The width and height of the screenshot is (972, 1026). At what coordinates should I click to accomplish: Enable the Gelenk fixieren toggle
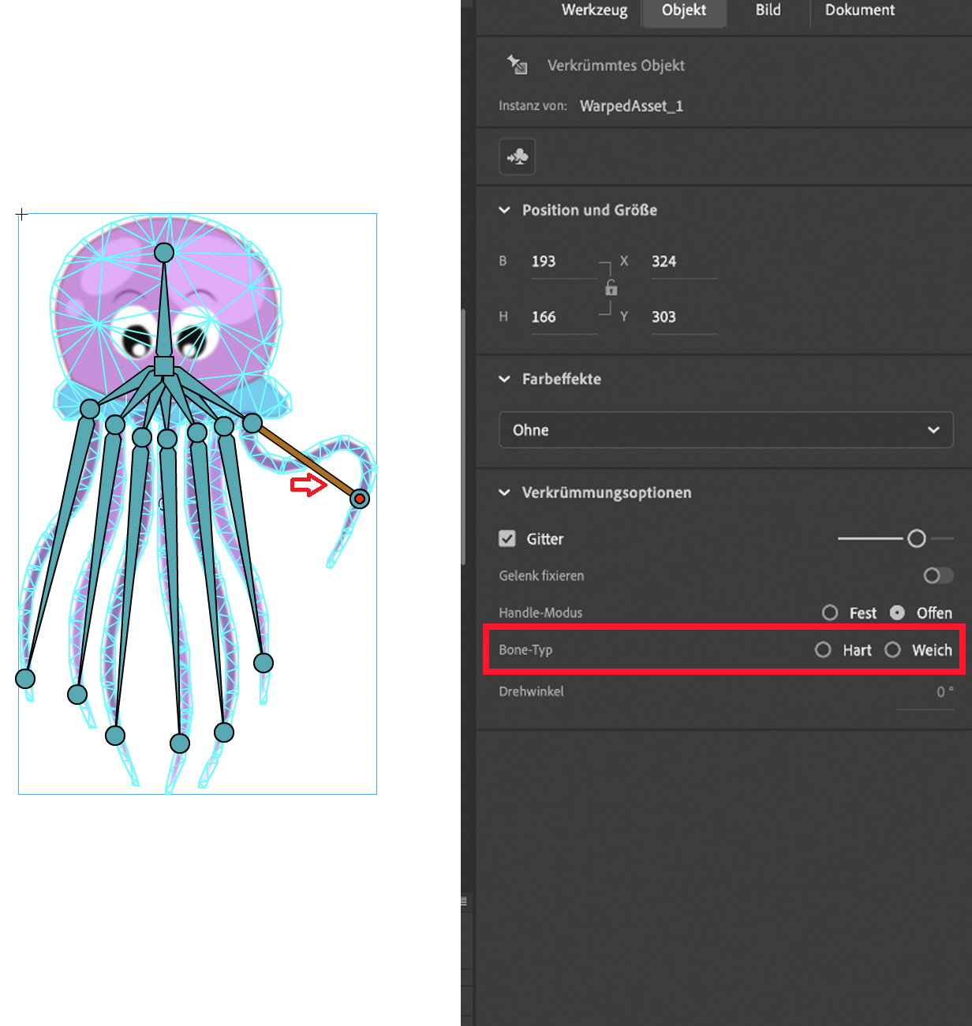[938, 575]
